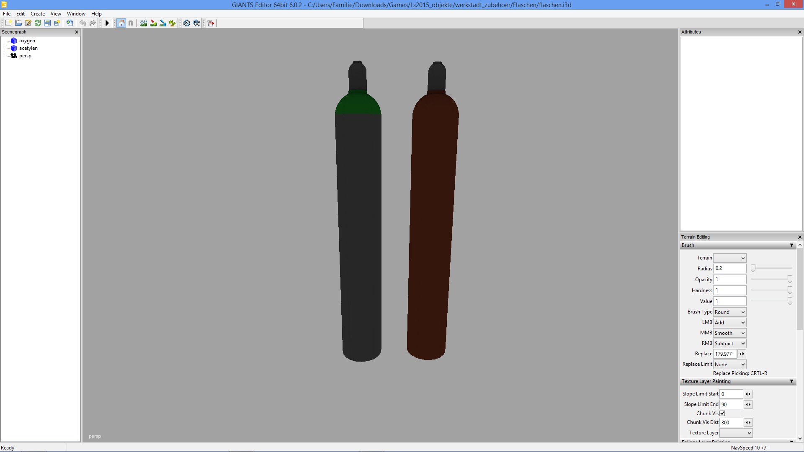The width and height of the screenshot is (804, 452).
Task: Undo the last action
Action: point(83,23)
